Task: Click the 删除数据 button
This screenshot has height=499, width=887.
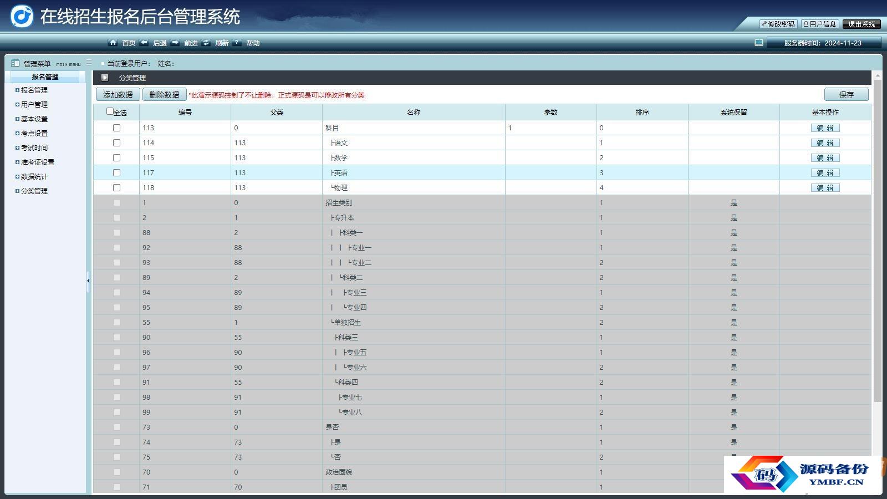Action: [x=164, y=95]
